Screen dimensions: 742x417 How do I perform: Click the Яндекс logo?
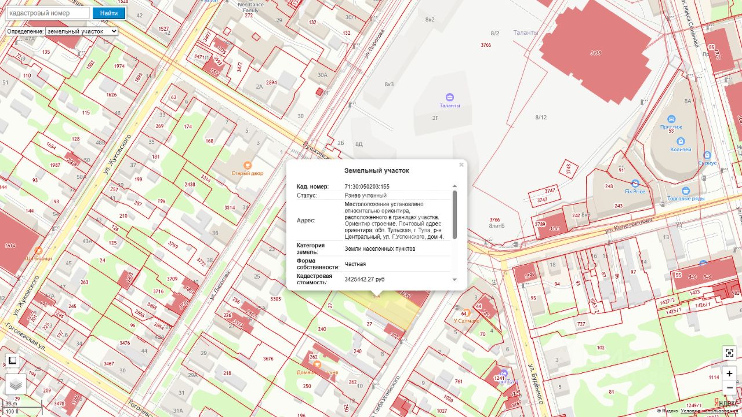pyautogui.click(x=725, y=403)
